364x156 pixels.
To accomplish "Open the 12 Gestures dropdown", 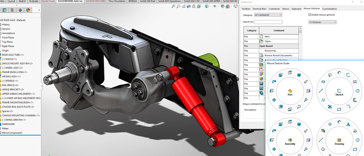I will (x=322, y=22).
